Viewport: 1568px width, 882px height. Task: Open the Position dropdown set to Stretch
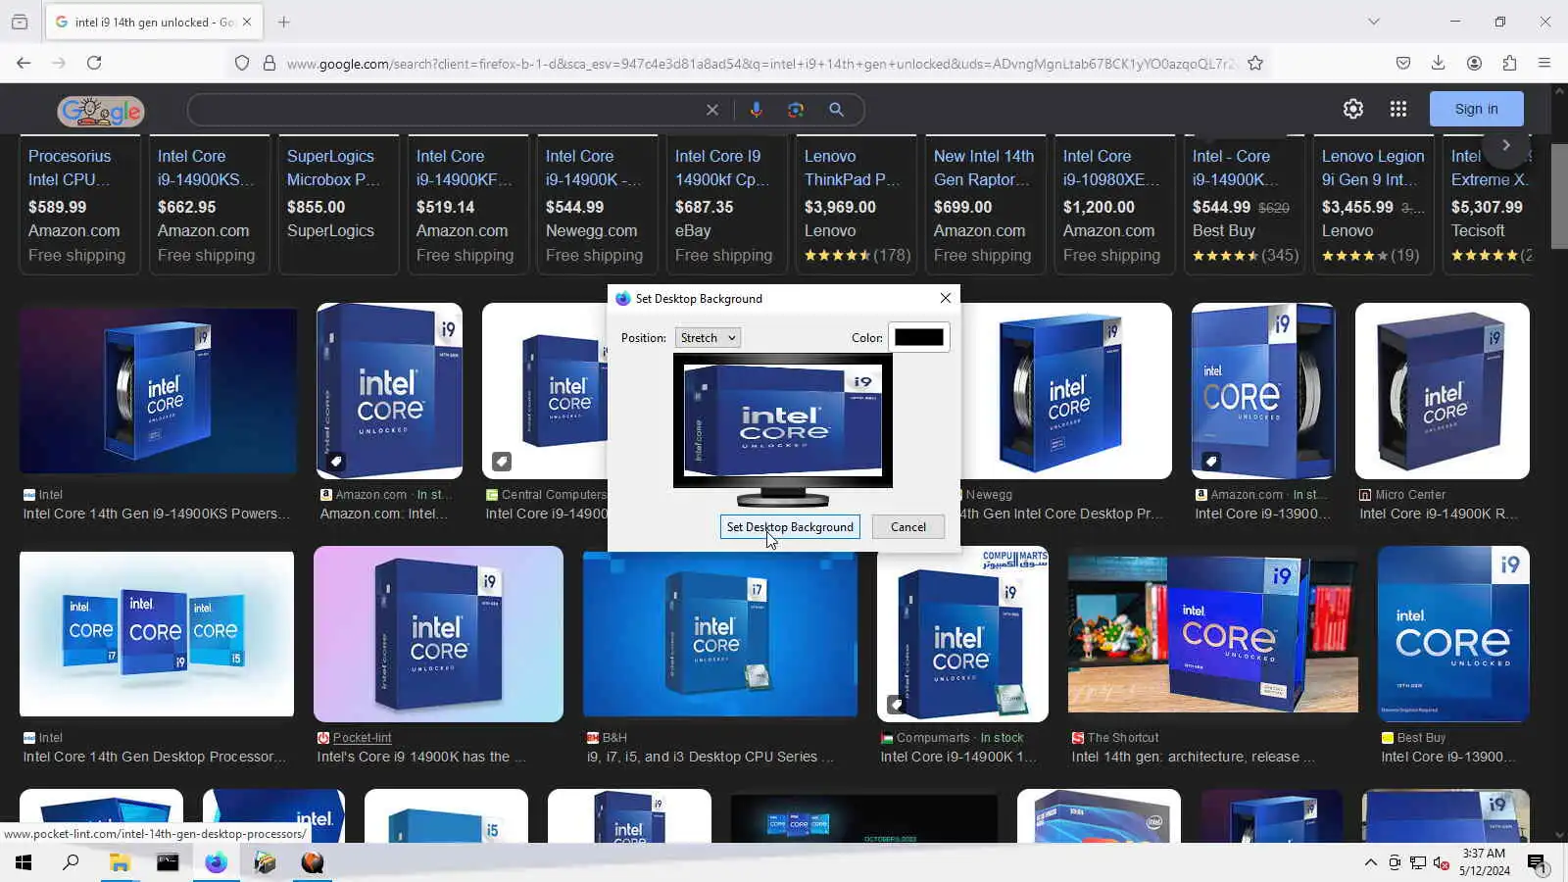click(x=707, y=338)
